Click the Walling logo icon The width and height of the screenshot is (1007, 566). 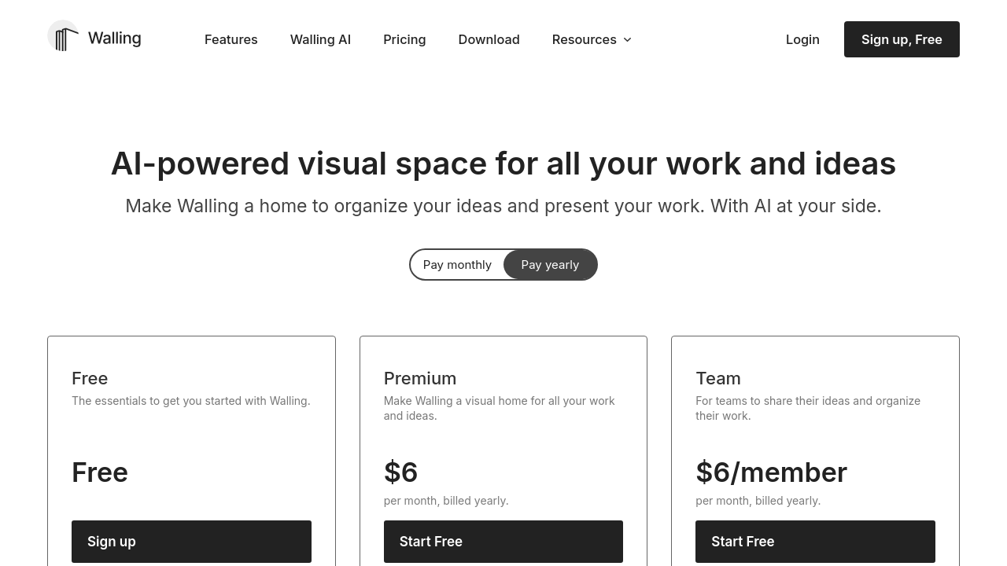pos(63,36)
